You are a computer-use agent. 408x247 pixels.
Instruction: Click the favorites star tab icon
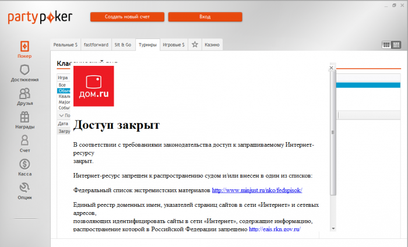195,44
